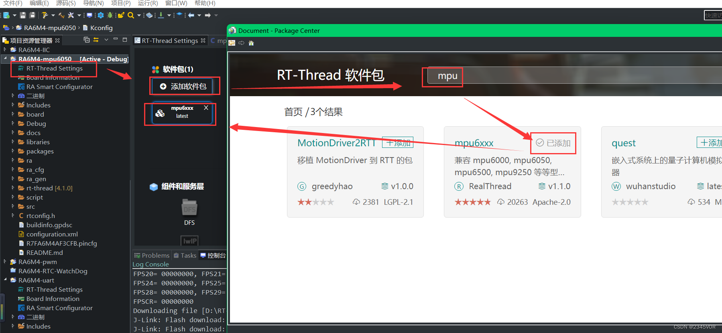The height and width of the screenshot is (333, 722).
Task: Start debugging with the green bug icon
Action: (x=110, y=15)
